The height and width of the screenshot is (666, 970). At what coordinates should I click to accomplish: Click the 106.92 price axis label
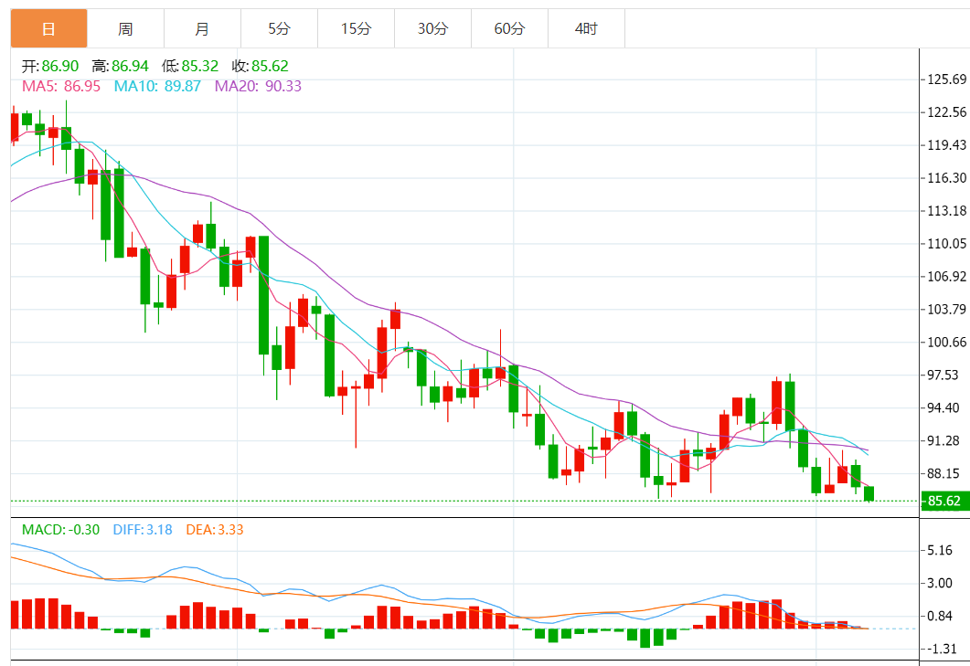pyautogui.click(x=946, y=277)
